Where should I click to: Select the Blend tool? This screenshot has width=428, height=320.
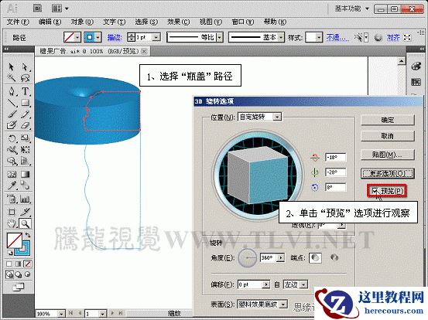pyautogui.click(x=25, y=186)
